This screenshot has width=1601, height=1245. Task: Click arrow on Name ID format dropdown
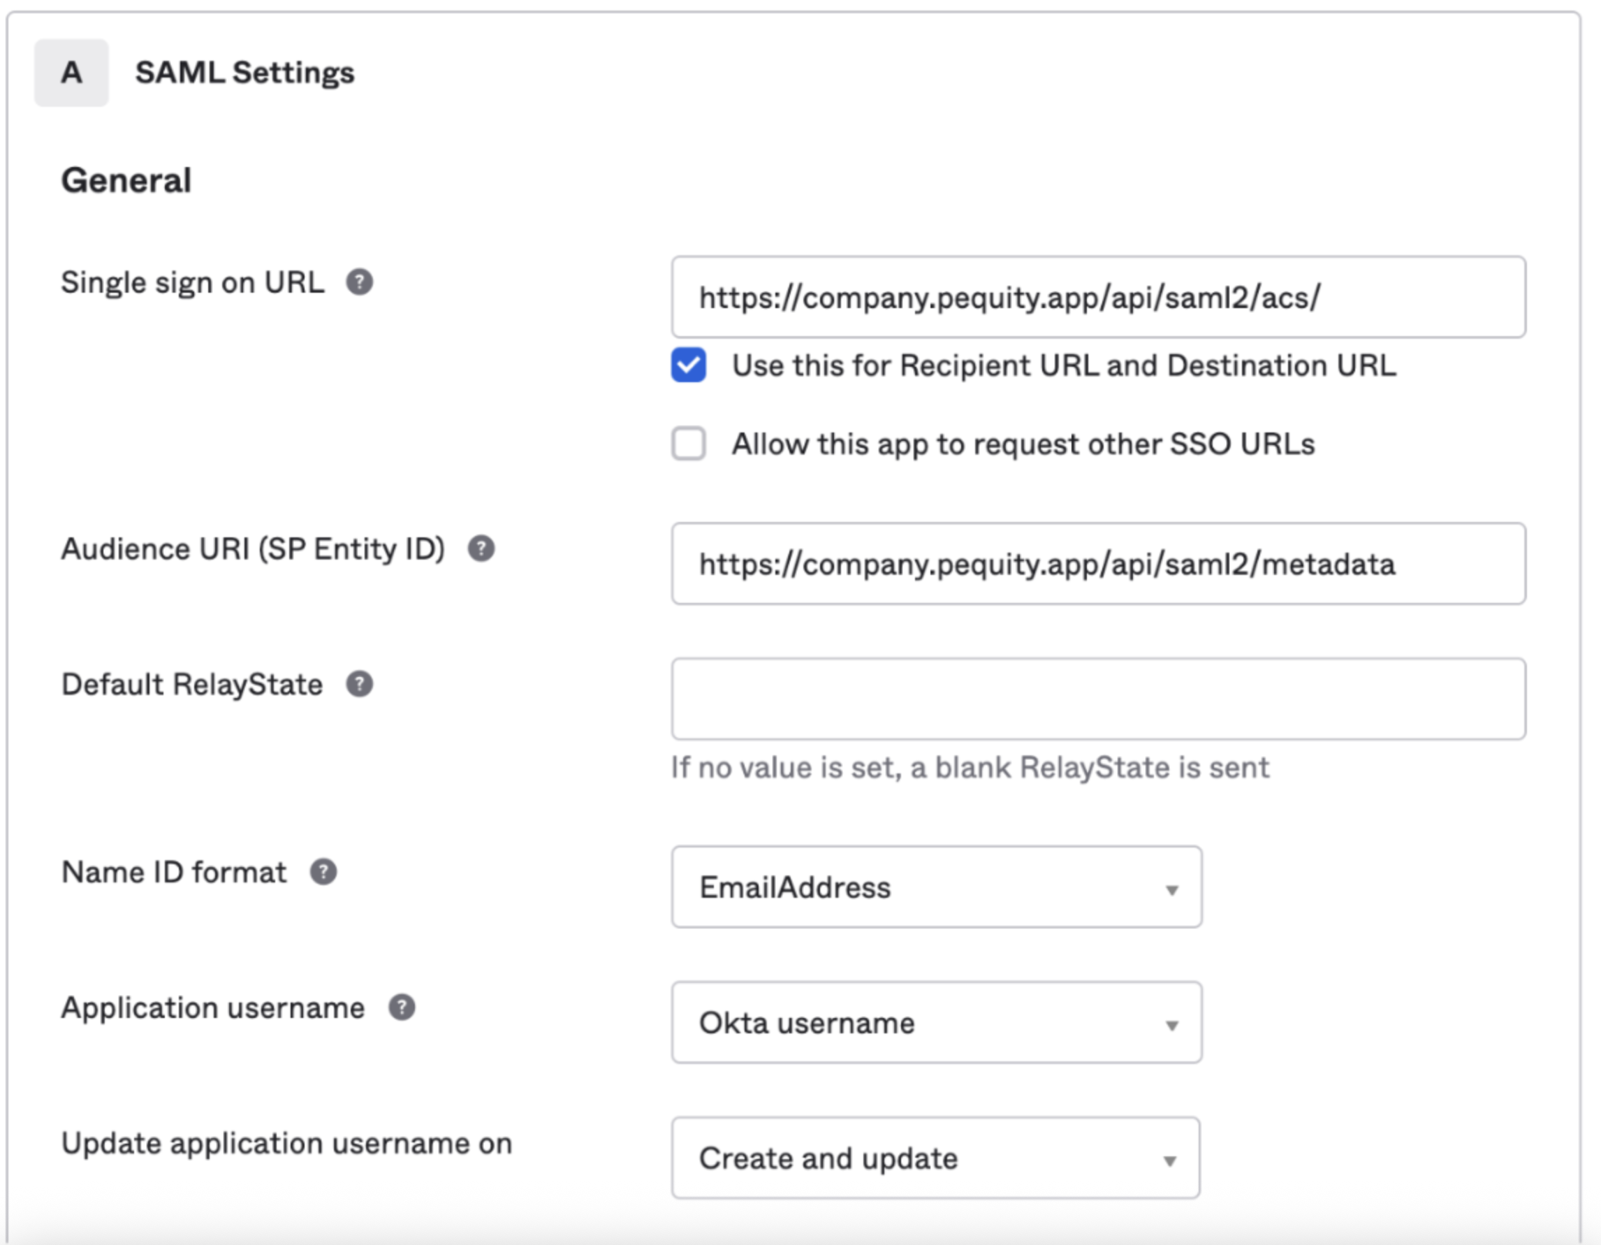click(x=1171, y=890)
